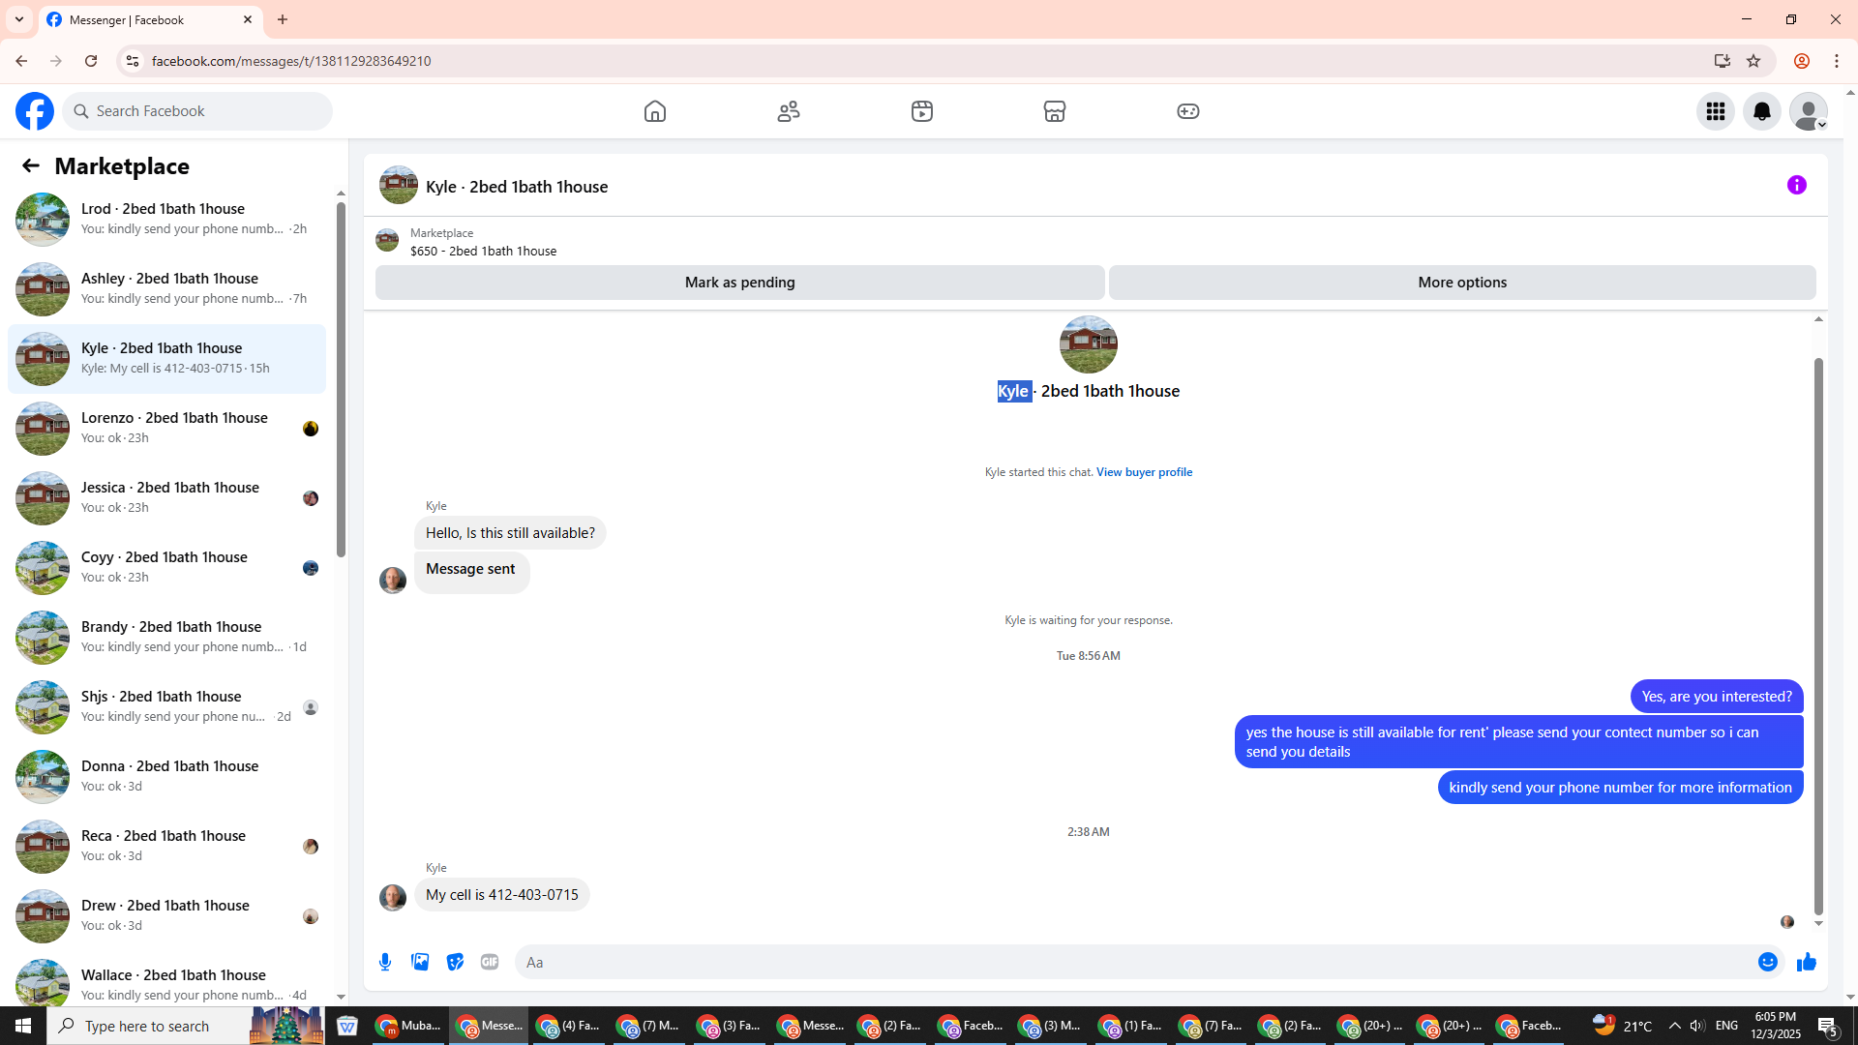Open Lrod 2bed 1bath 1house conversation

(x=166, y=219)
